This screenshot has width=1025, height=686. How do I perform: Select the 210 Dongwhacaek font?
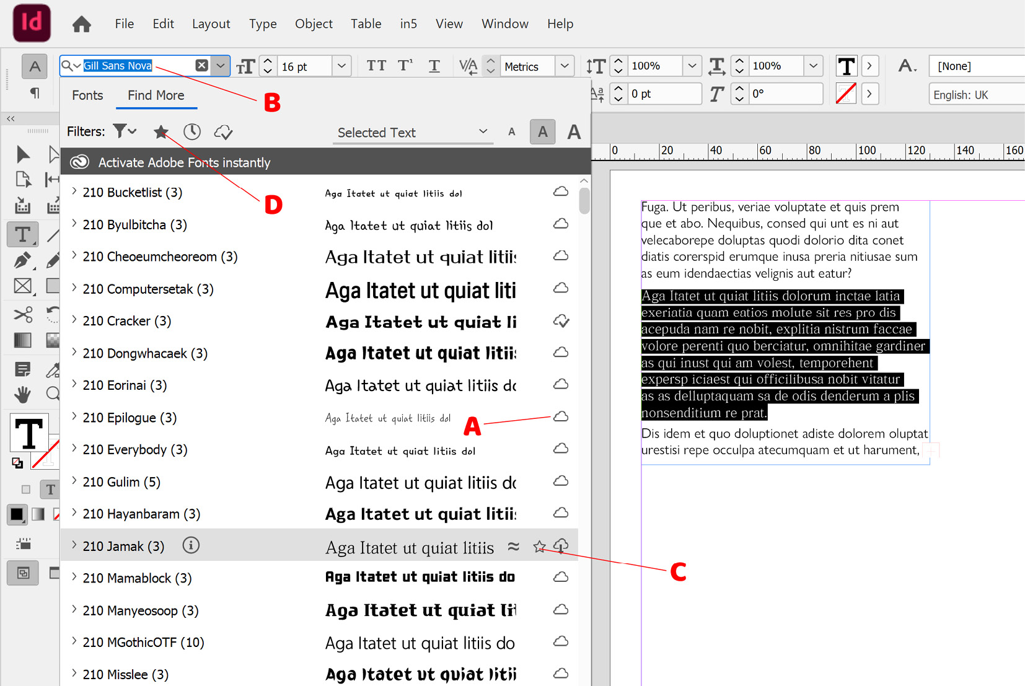(319, 353)
